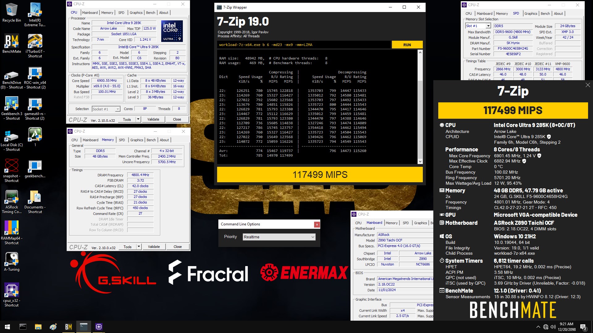Open the Priority Realtime dropdown
Image resolution: width=593 pixels, height=333 pixels.
click(279, 237)
